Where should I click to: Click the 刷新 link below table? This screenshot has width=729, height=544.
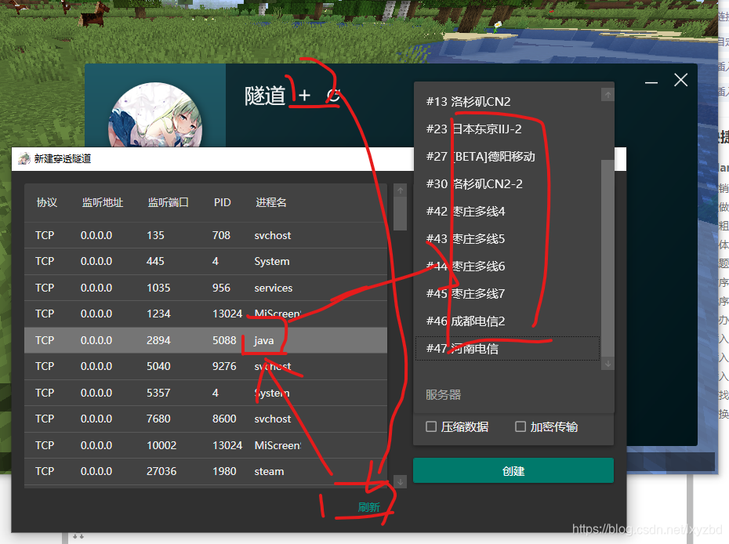click(x=368, y=507)
